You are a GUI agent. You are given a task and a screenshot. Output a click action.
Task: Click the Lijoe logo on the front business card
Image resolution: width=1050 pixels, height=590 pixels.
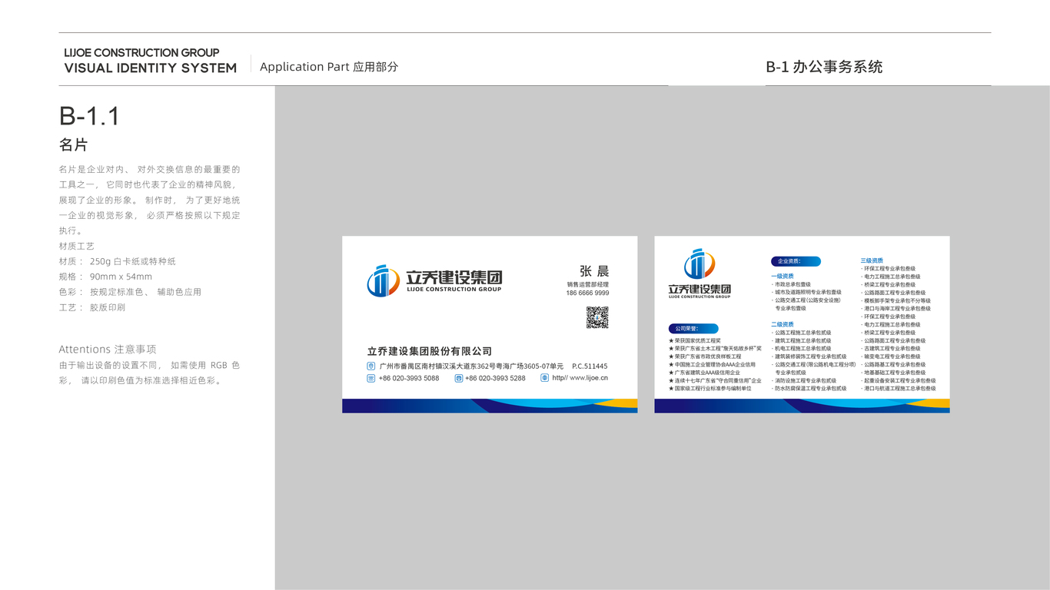[x=434, y=280]
